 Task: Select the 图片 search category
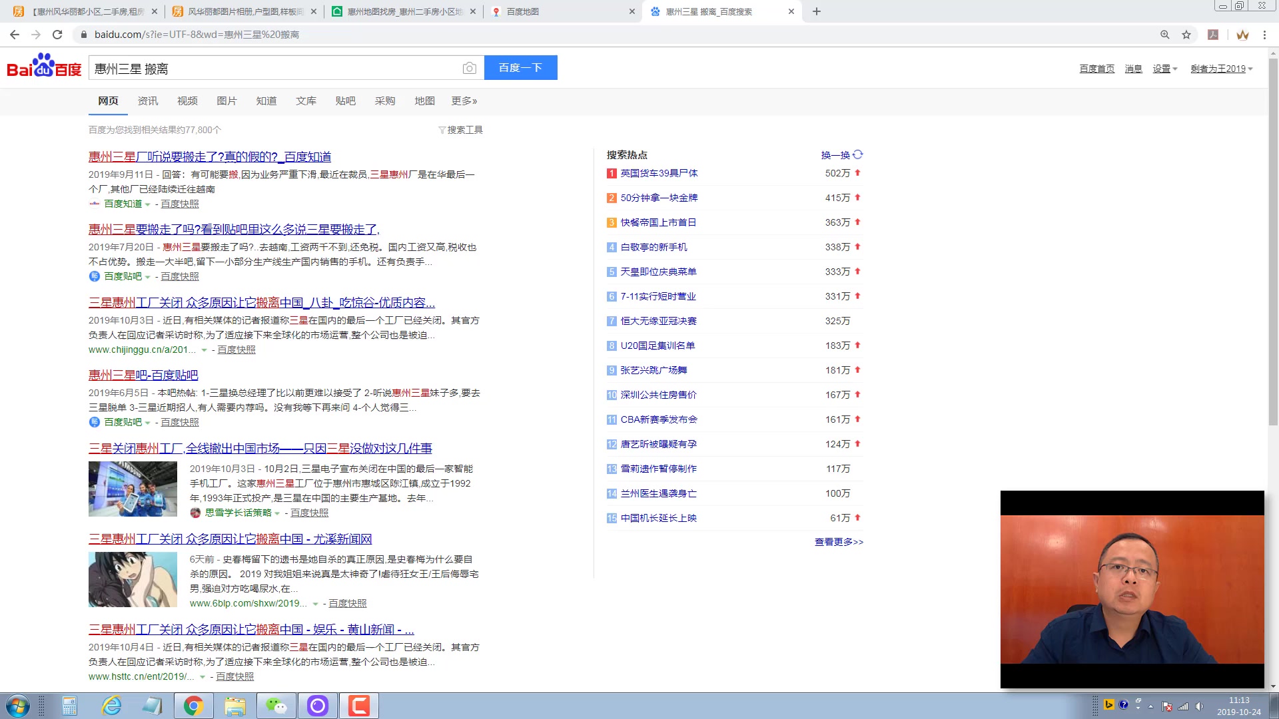(x=227, y=101)
